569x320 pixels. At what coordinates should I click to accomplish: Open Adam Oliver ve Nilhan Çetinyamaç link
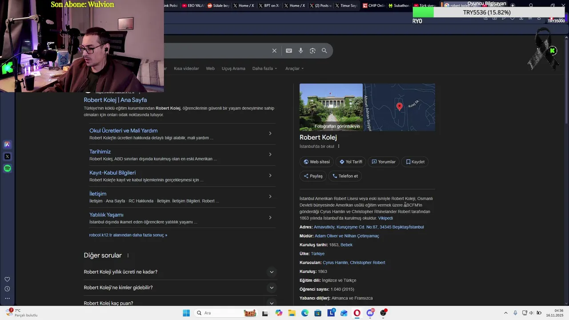coord(347,236)
